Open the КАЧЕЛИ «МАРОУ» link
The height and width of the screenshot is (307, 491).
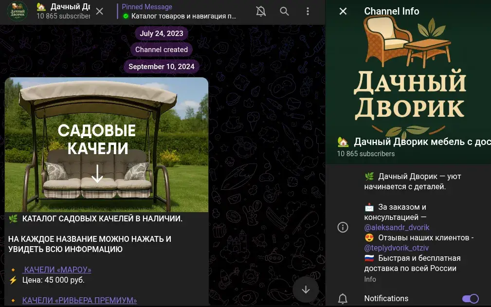(x=57, y=270)
